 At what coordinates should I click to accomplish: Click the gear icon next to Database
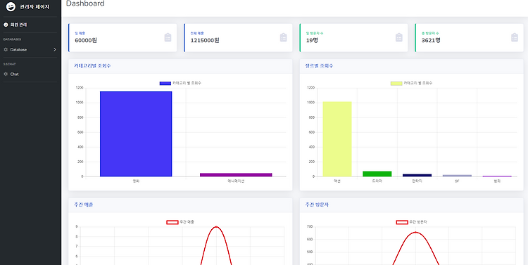pos(6,49)
